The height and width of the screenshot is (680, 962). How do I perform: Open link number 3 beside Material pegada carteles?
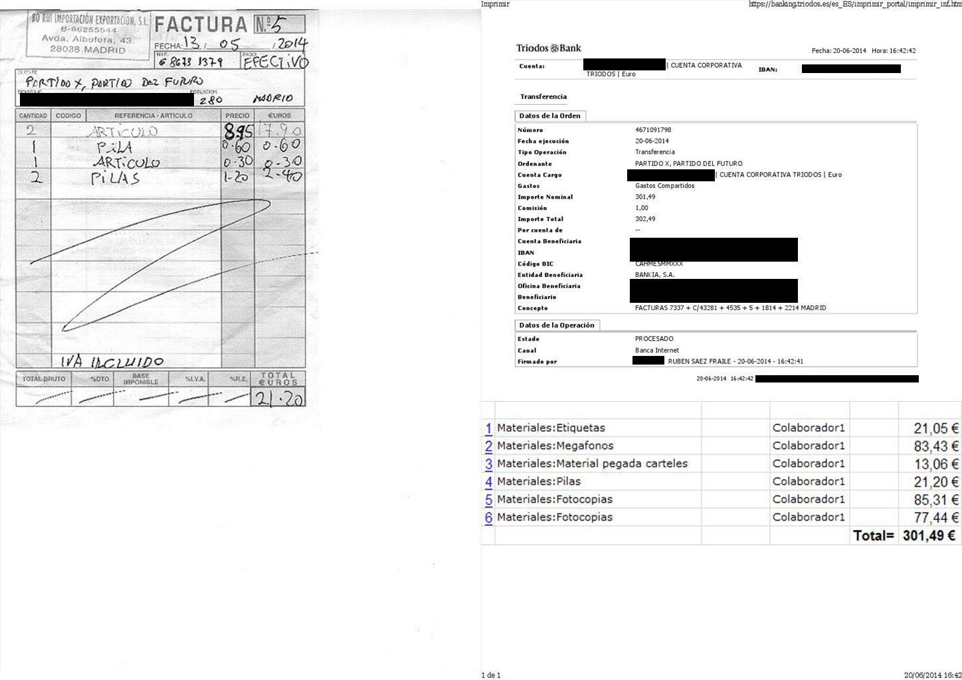pos(488,464)
